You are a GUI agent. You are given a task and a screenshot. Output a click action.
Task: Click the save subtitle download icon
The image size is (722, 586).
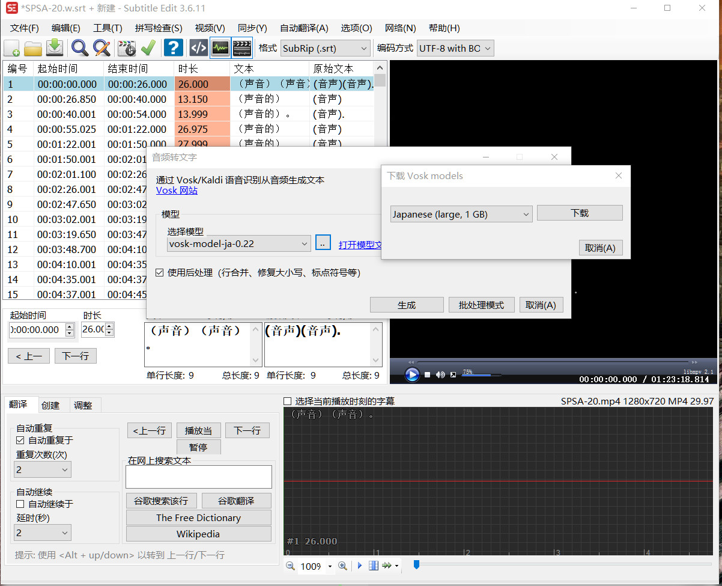pyautogui.click(x=55, y=48)
